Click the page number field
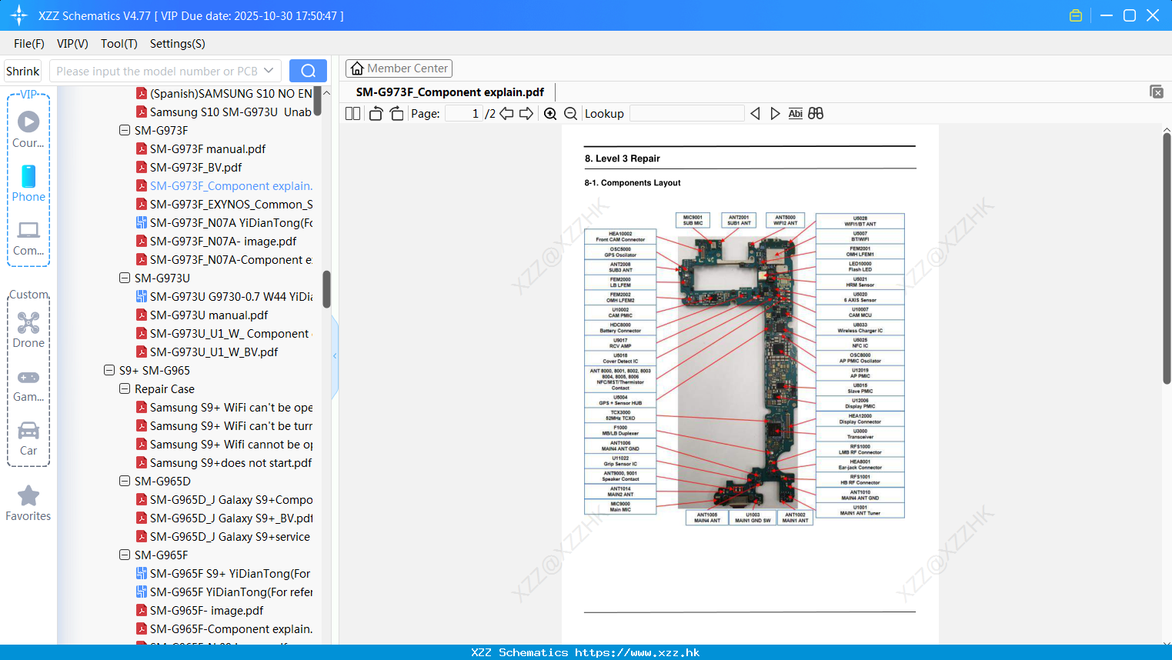This screenshot has width=1172, height=660. coord(464,113)
